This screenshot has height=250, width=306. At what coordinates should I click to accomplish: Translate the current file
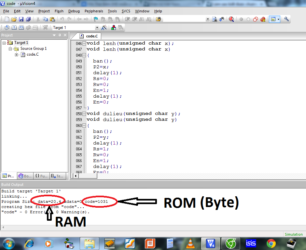coord(7,28)
